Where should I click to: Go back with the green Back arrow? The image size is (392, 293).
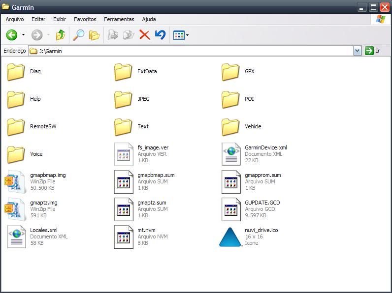[x=12, y=35]
